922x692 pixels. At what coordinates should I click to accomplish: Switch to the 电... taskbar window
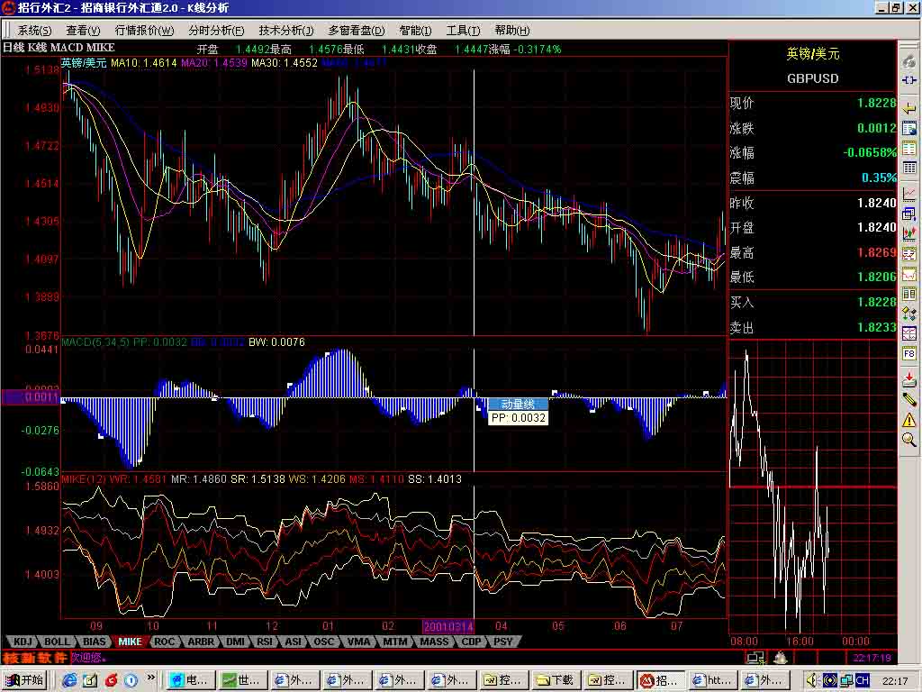pyautogui.click(x=189, y=680)
